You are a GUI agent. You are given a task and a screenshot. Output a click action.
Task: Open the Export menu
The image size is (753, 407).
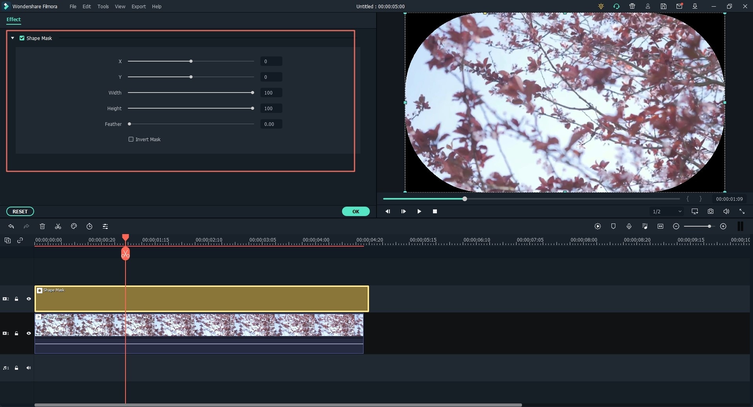(138, 6)
